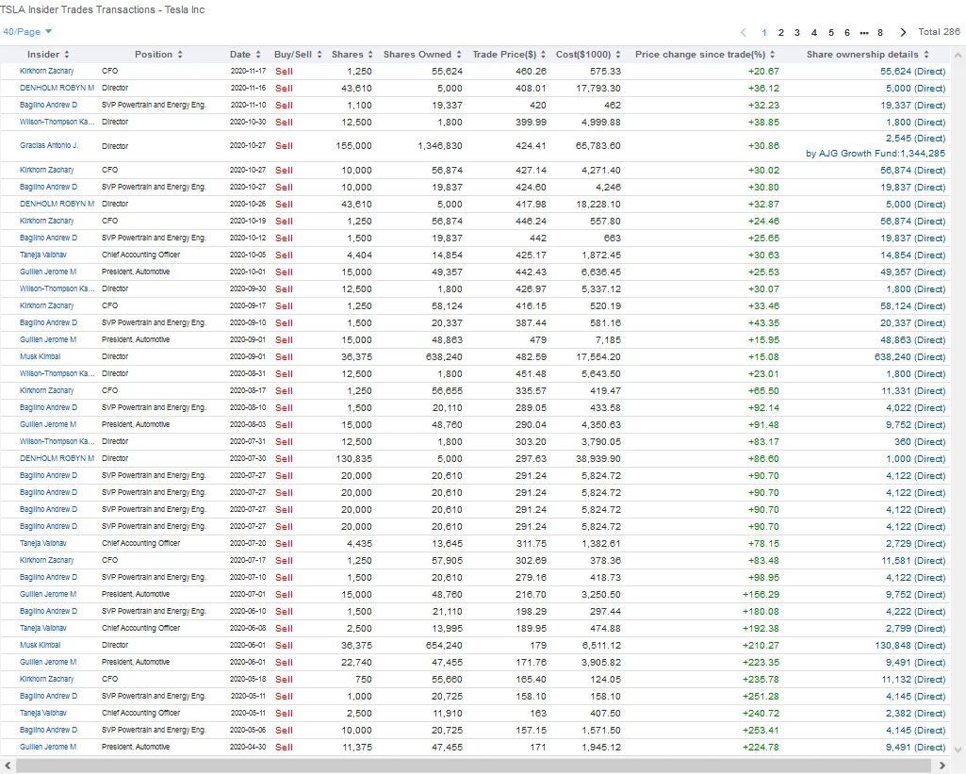The height and width of the screenshot is (774, 966).
Task: Click the horizontal scrollbar left arrow
Action: click(x=8, y=765)
